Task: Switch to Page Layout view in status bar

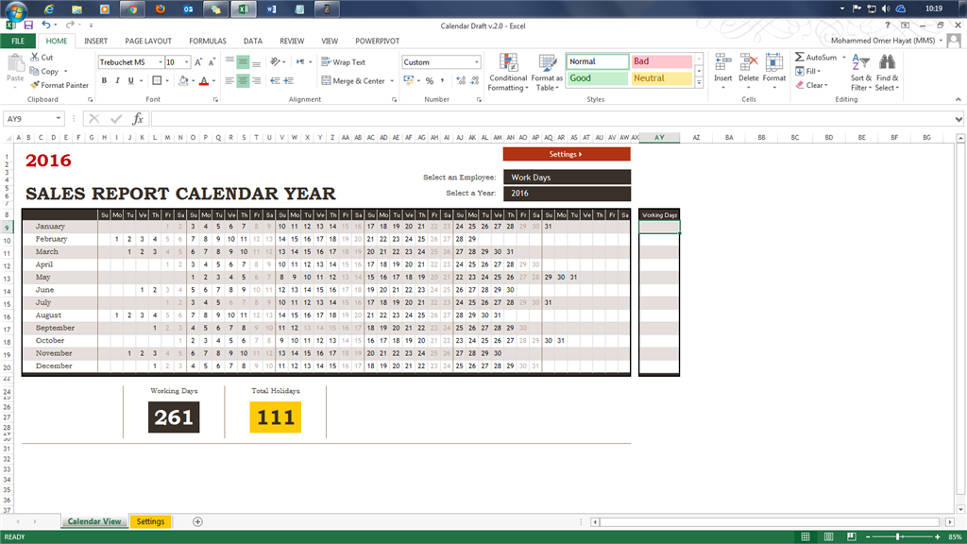Action: [x=828, y=536]
